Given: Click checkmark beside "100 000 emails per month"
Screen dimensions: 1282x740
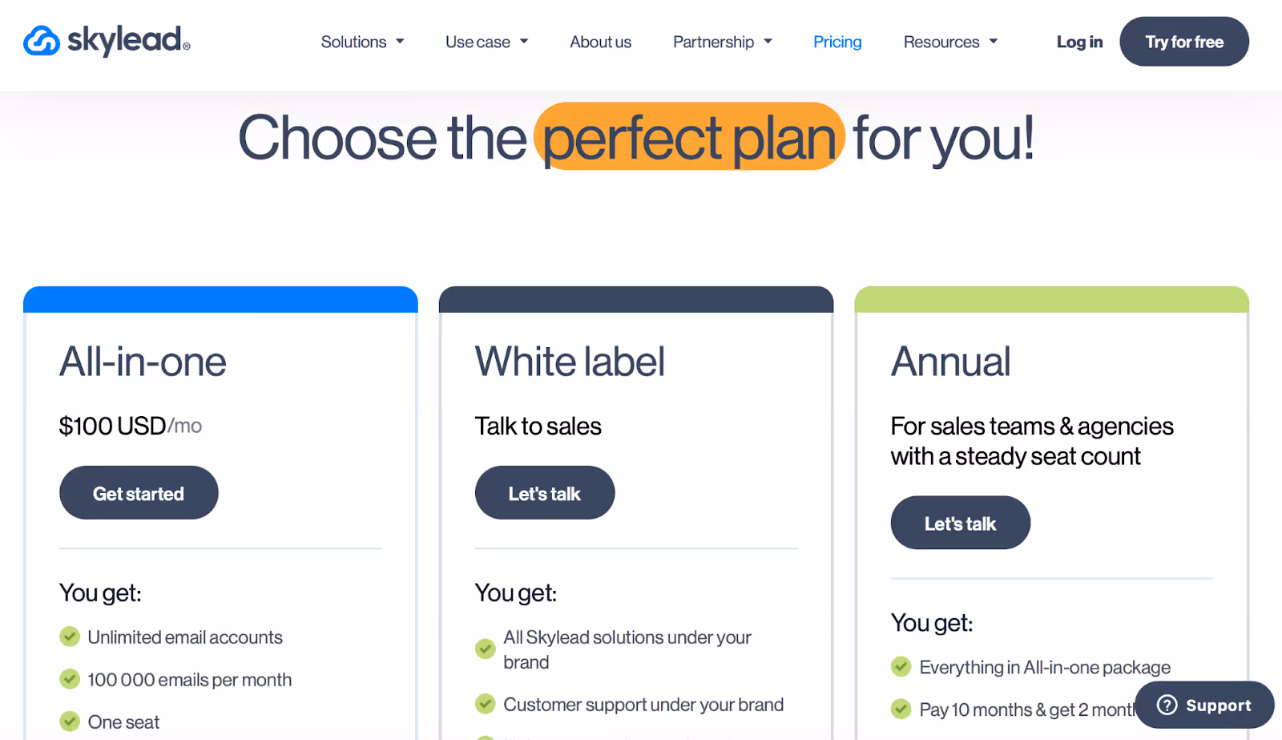Looking at the screenshot, I should (x=69, y=678).
